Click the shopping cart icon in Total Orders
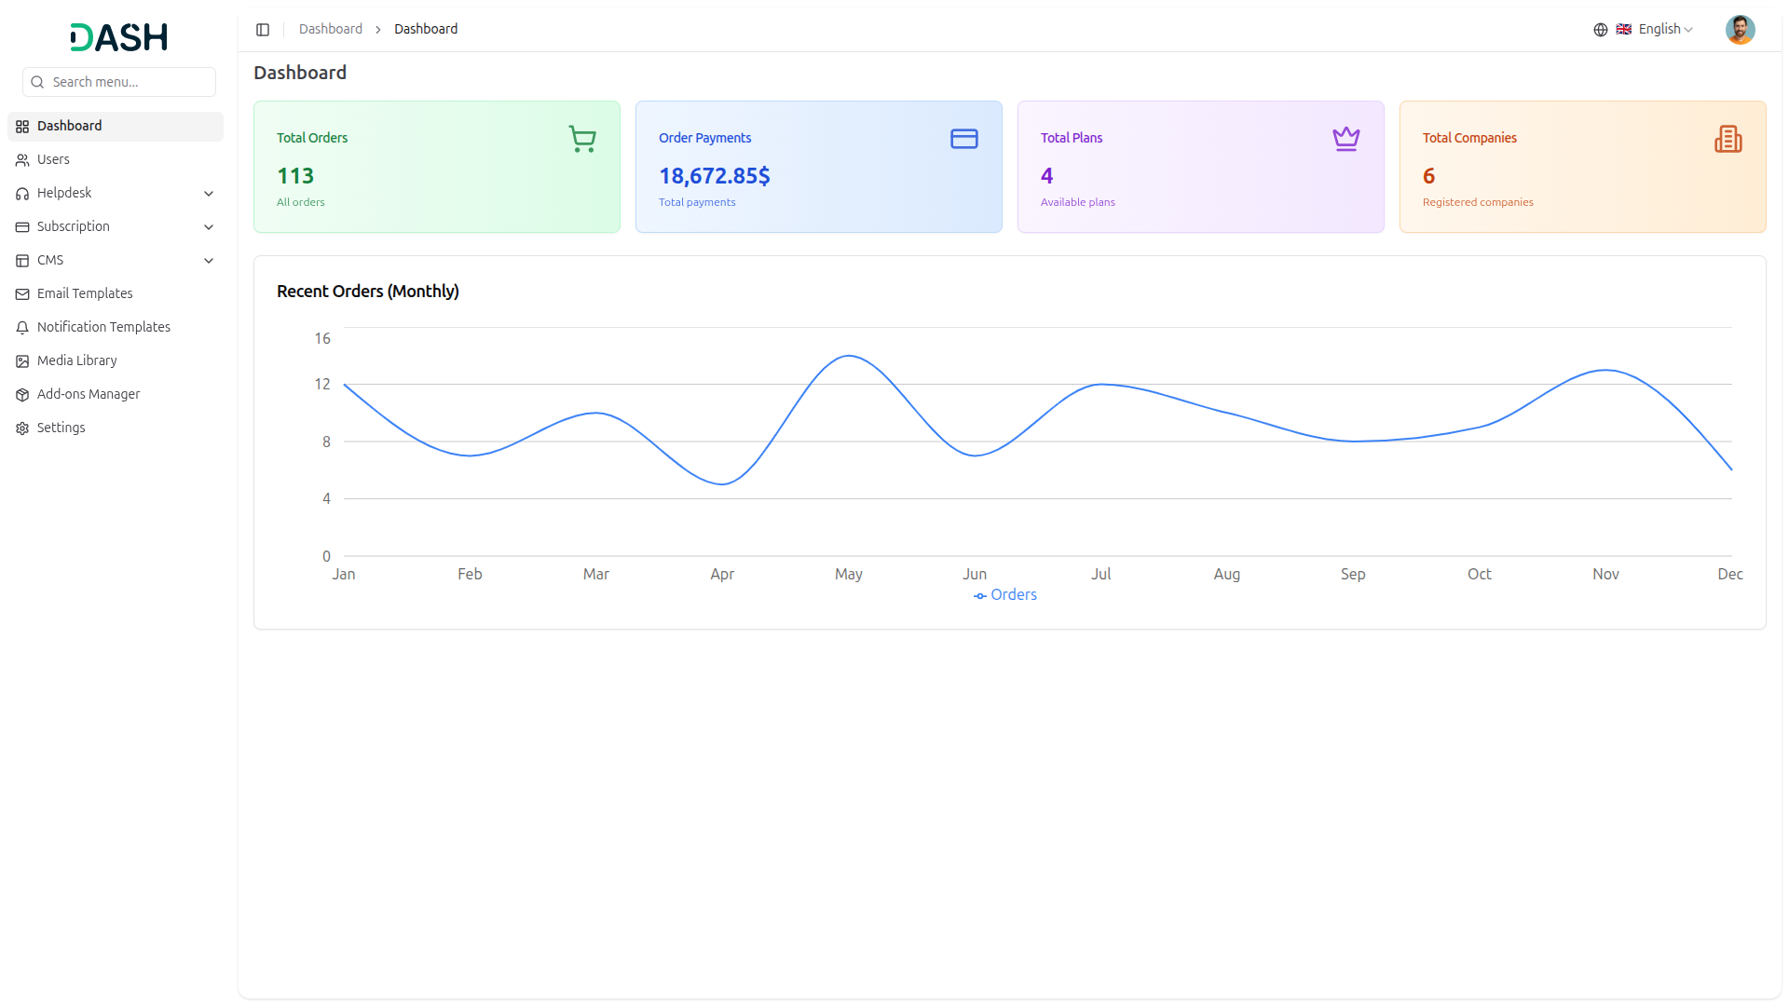 582,139
